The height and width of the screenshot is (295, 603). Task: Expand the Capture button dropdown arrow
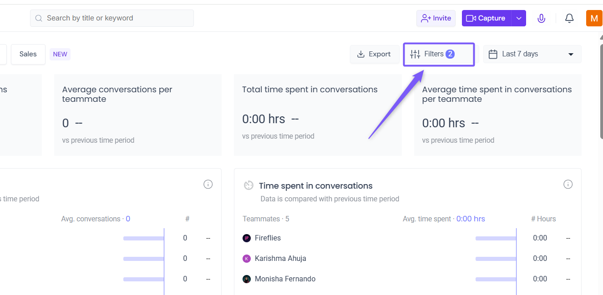pyautogui.click(x=519, y=18)
